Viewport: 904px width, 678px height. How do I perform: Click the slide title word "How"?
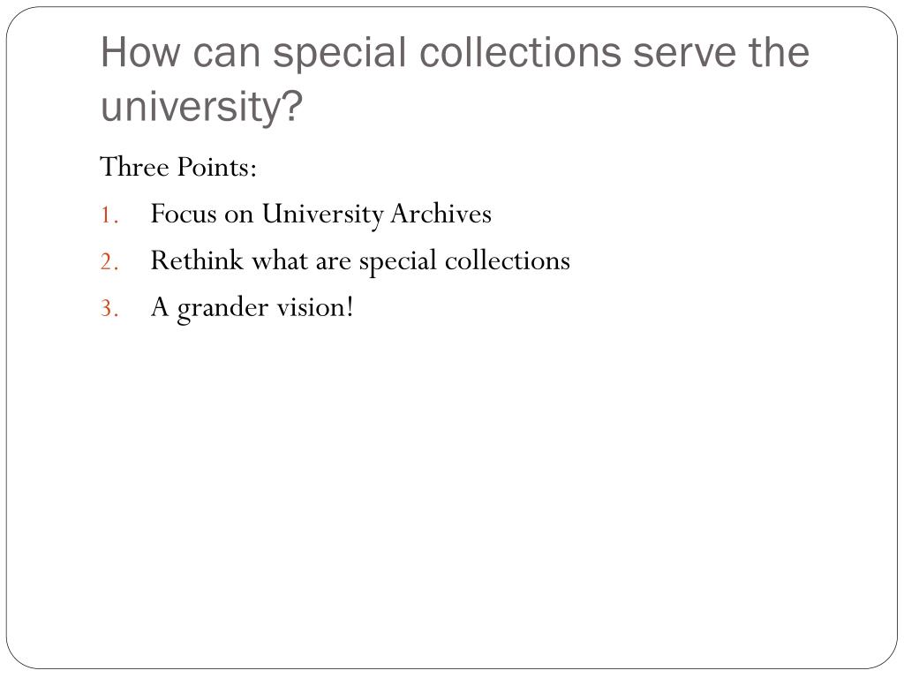click(x=141, y=52)
